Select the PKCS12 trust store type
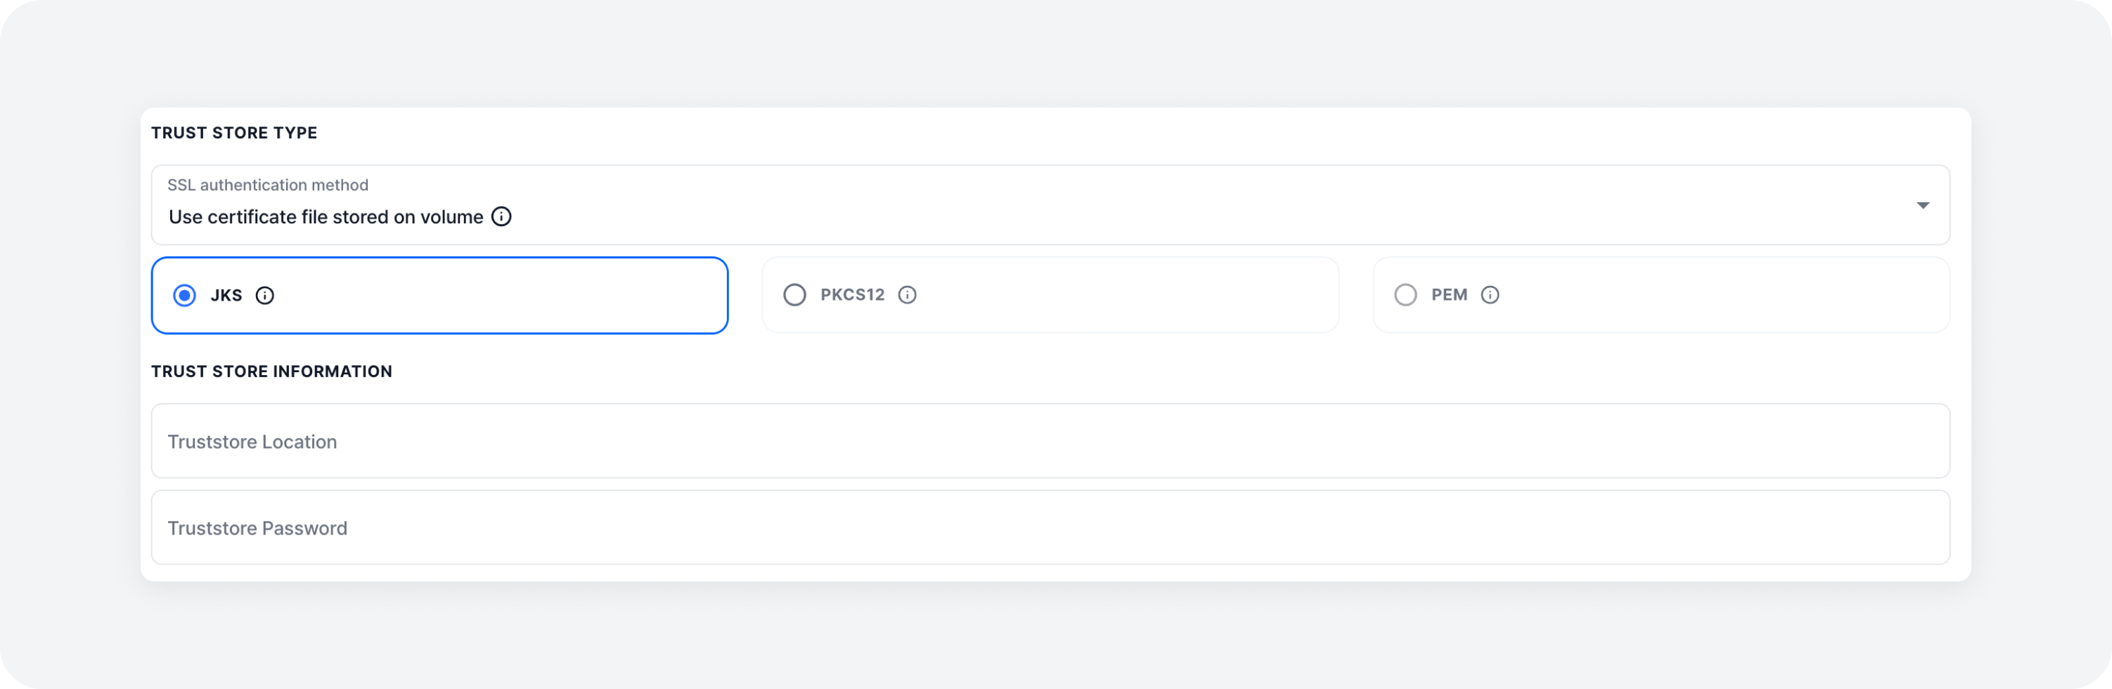The width and height of the screenshot is (2112, 689). click(794, 295)
